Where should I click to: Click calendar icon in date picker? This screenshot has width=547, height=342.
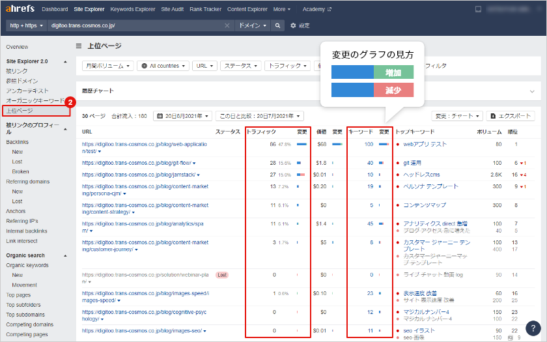click(x=160, y=116)
